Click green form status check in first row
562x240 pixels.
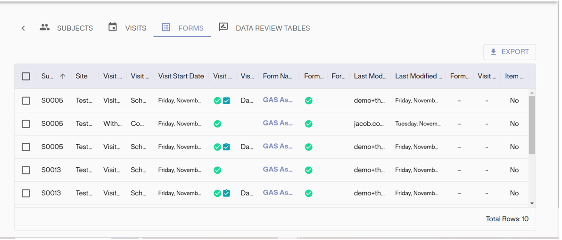[x=309, y=101]
